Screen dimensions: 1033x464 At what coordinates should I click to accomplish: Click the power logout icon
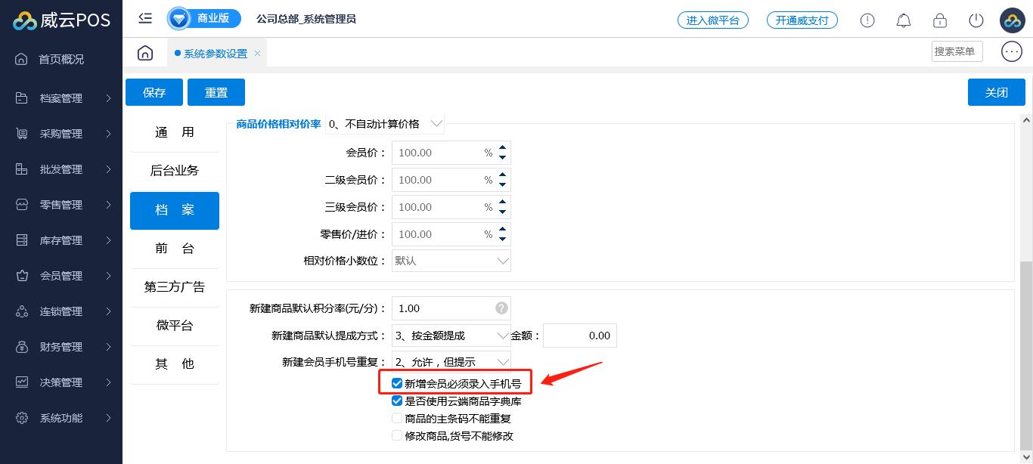coord(976,20)
